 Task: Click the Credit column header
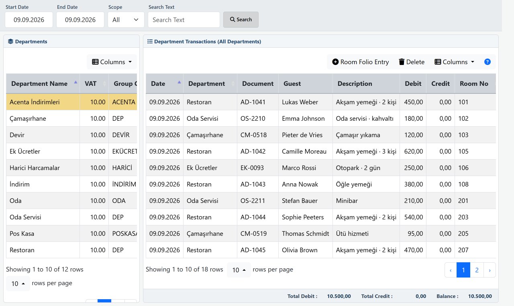tap(441, 83)
